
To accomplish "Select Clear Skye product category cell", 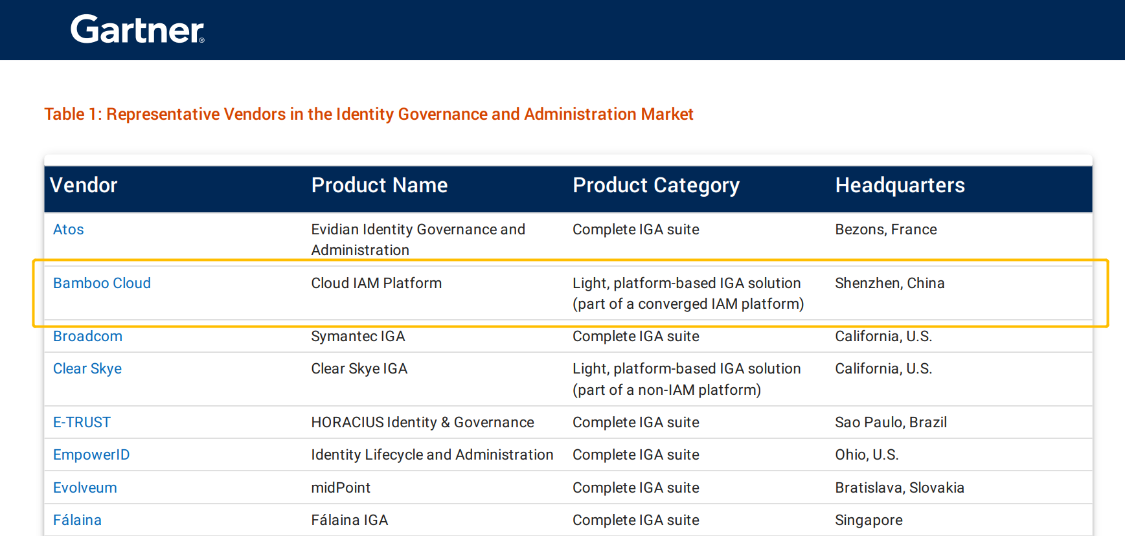I will 687,379.
